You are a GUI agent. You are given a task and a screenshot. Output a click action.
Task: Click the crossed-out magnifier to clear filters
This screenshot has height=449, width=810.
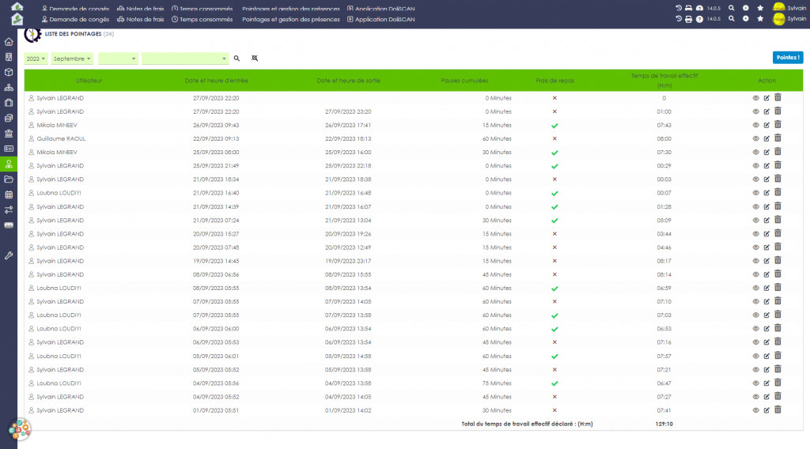click(255, 58)
